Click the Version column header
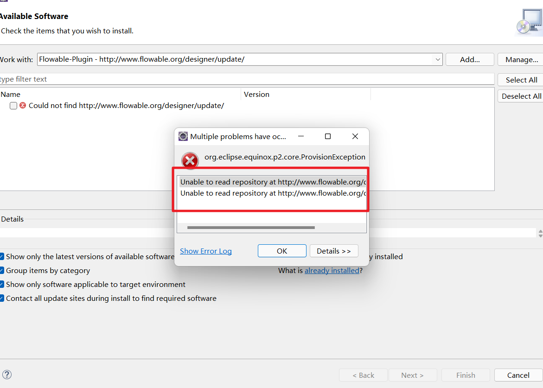The width and height of the screenshot is (543, 388). click(256, 94)
